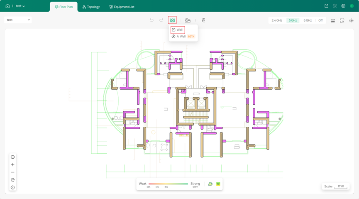
Task: Click the undo arrow icon
Action: [x=151, y=20]
